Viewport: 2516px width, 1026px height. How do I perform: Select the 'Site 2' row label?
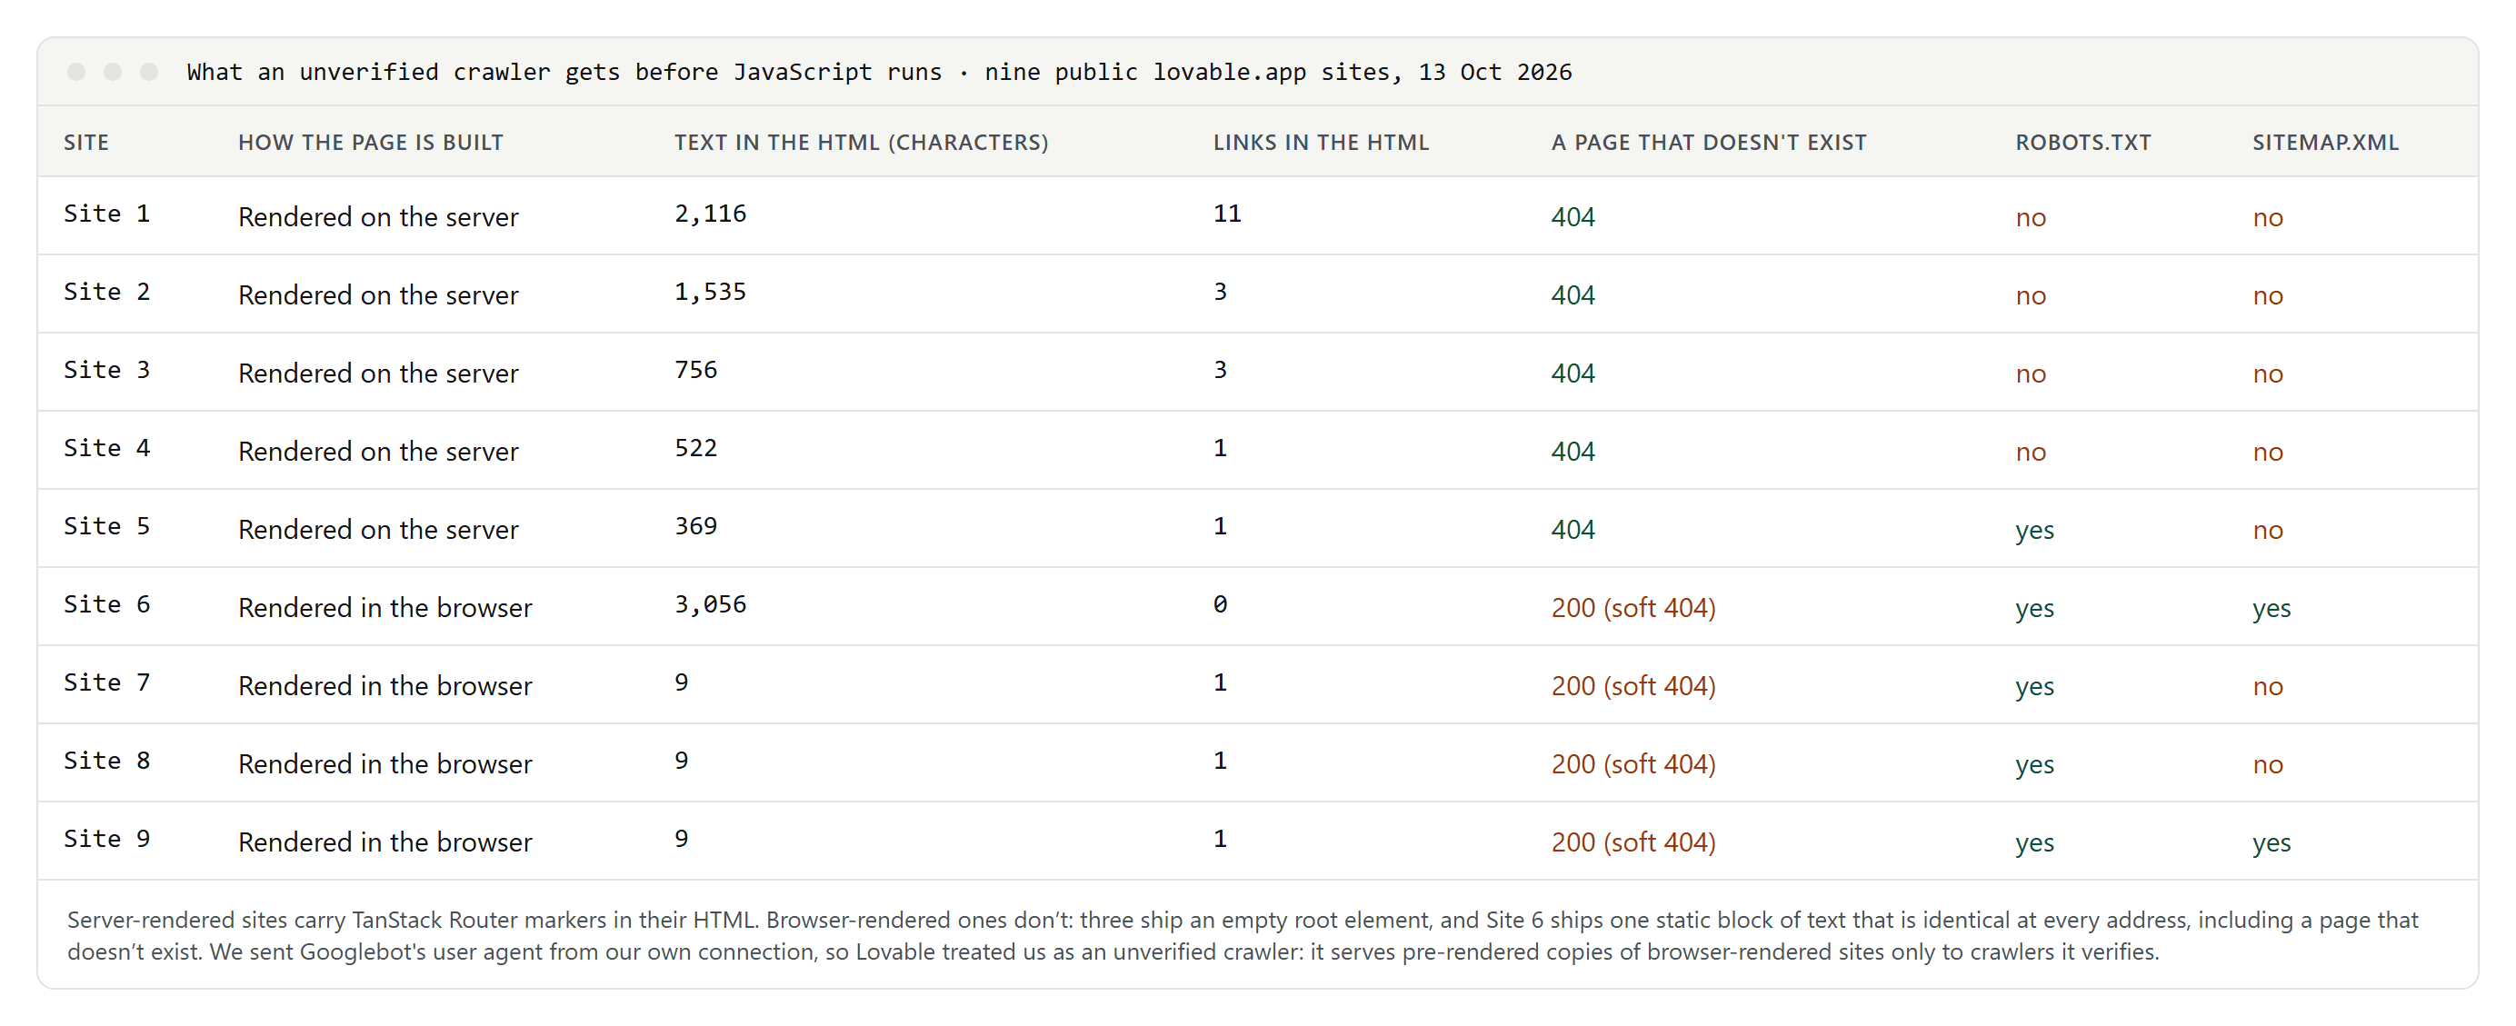pos(106,292)
